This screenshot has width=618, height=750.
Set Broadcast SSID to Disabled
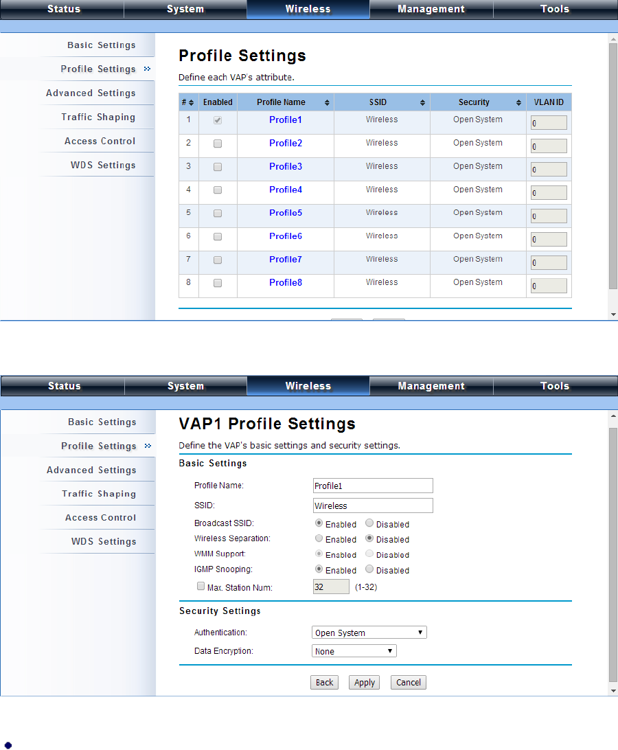click(369, 523)
